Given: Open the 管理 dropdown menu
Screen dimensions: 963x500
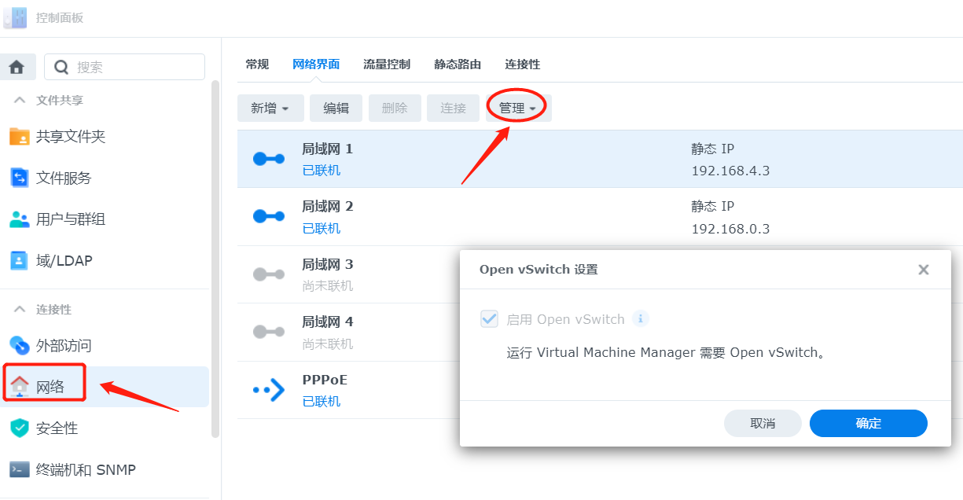Looking at the screenshot, I should [518, 108].
